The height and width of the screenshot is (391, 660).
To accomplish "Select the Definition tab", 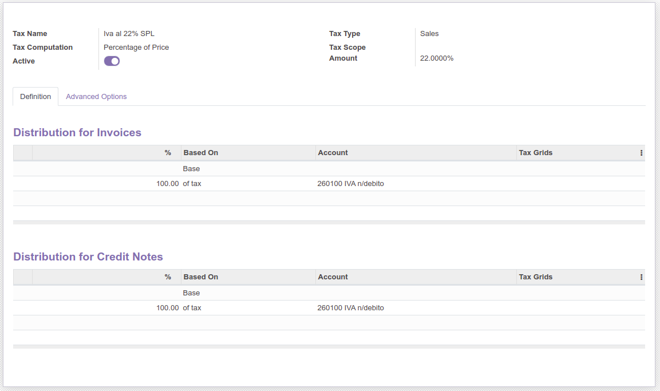I will pos(35,96).
